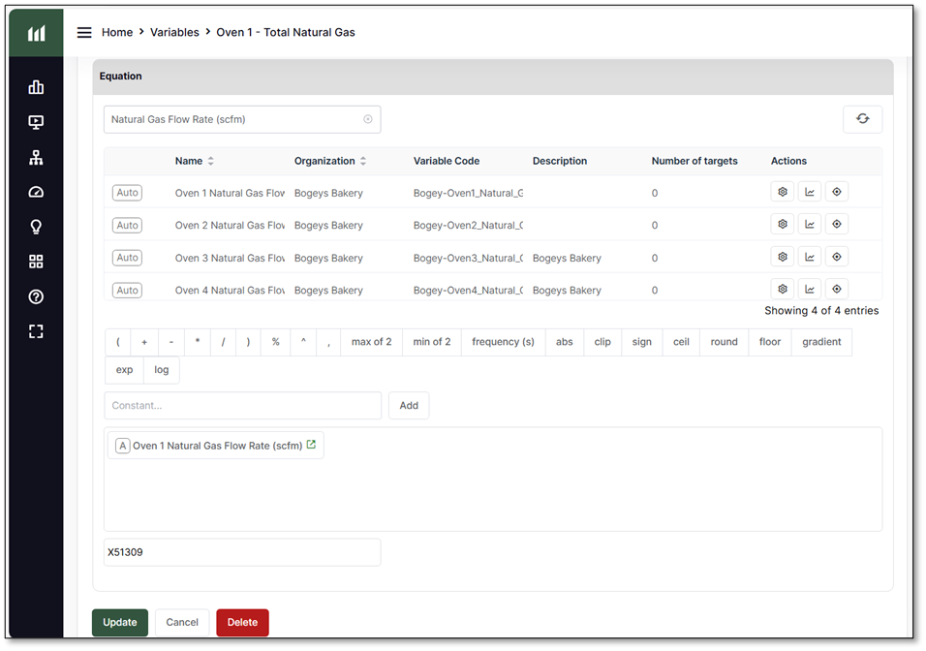Insert exp function
926x651 pixels.
click(x=125, y=370)
